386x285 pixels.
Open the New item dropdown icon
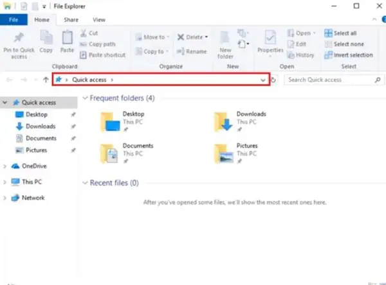[243, 44]
